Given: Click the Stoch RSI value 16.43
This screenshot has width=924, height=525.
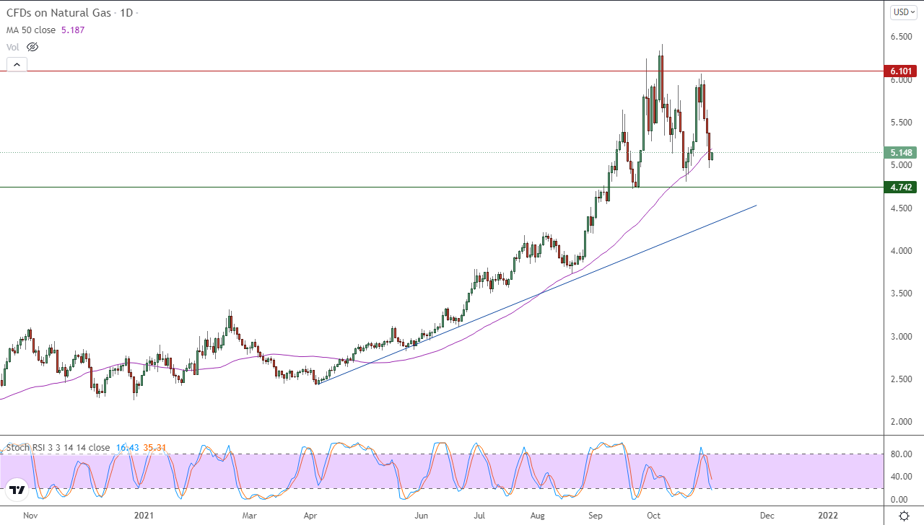Looking at the screenshot, I should [x=127, y=448].
